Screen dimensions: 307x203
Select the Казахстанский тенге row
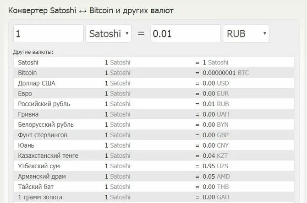pos(154,156)
